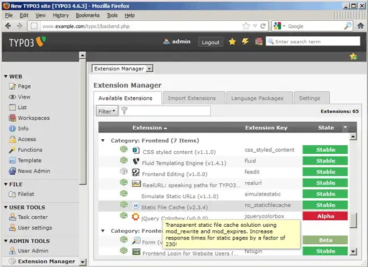Click the red Alpha state badge

pos(325,216)
